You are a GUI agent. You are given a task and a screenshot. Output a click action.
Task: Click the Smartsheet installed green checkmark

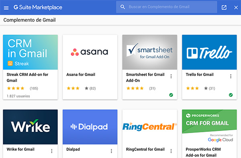171,95
